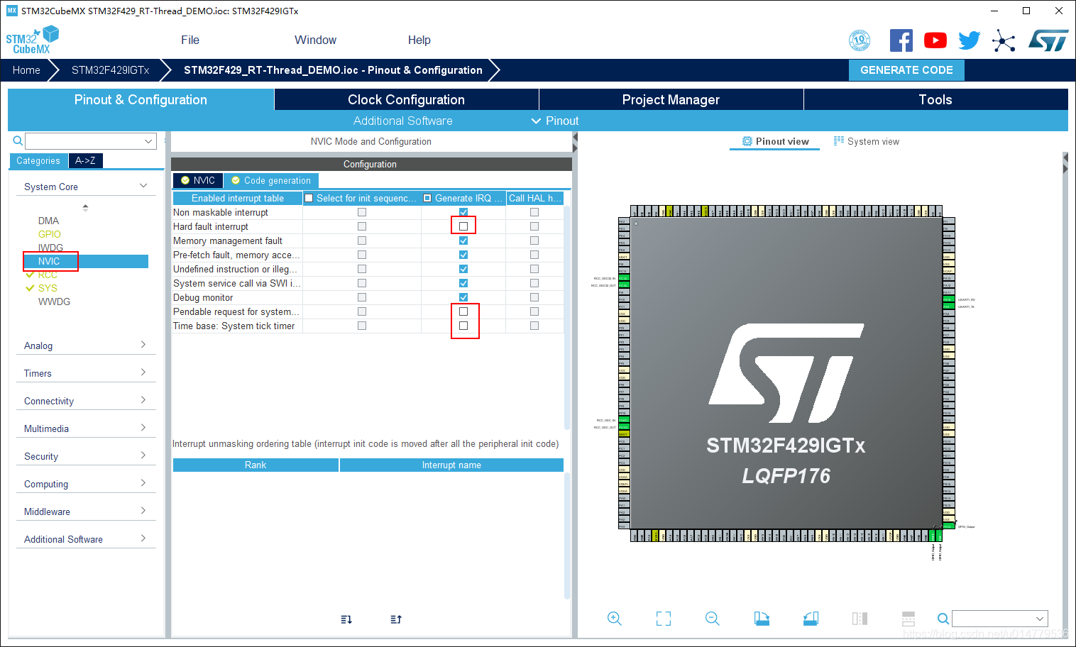Switch to Project Manager tab
The height and width of the screenshot is (647, 1076).
(x=671, y=99)
